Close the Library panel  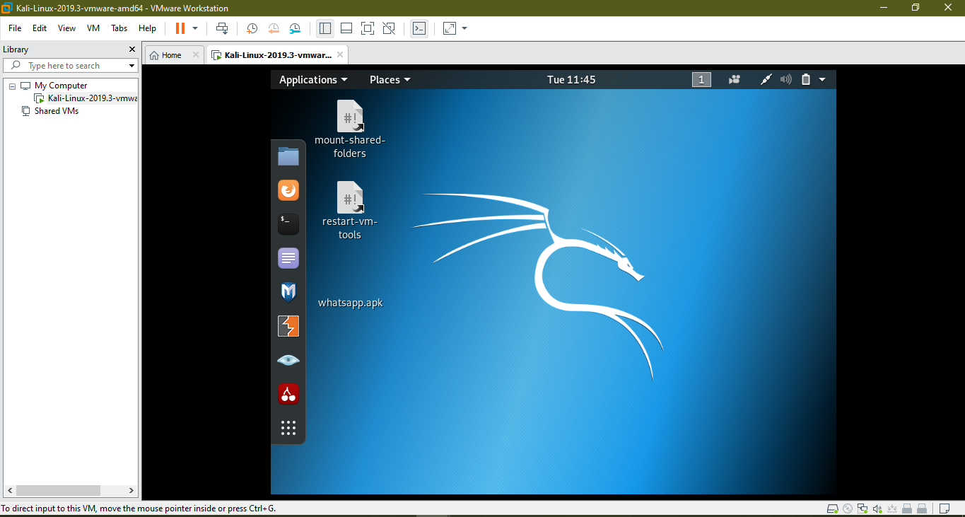tap(131, 50)
